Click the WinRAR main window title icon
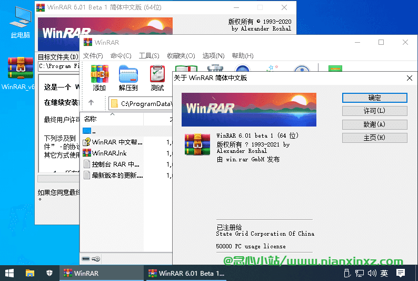 tap(88, 42)
